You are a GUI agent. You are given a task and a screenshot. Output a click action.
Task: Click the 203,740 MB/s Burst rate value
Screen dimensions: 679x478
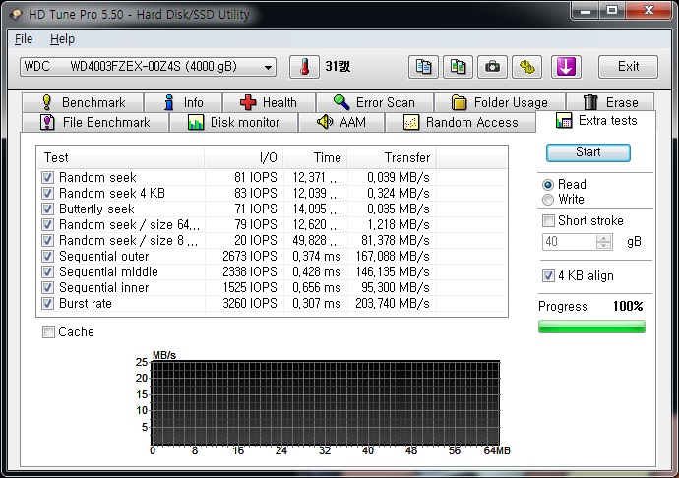tap(393, 304)
